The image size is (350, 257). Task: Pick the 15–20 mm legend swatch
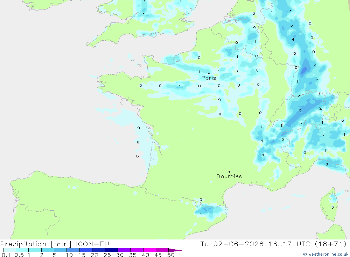[86, 250]
